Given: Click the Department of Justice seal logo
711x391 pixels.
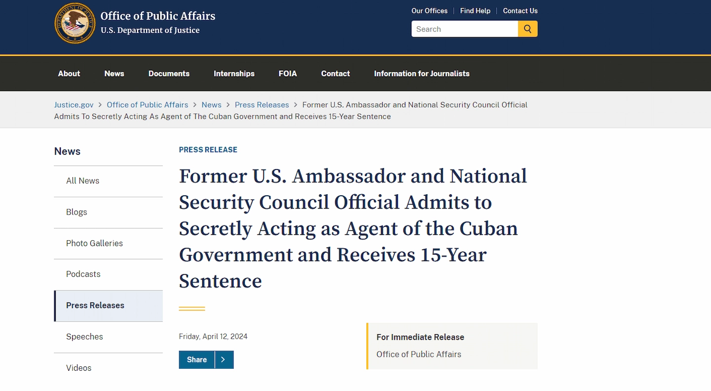Looking at the screenshot, I should tap(75, 23).
